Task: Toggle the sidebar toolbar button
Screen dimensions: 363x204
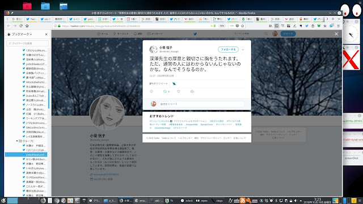Action: [276, 26]
